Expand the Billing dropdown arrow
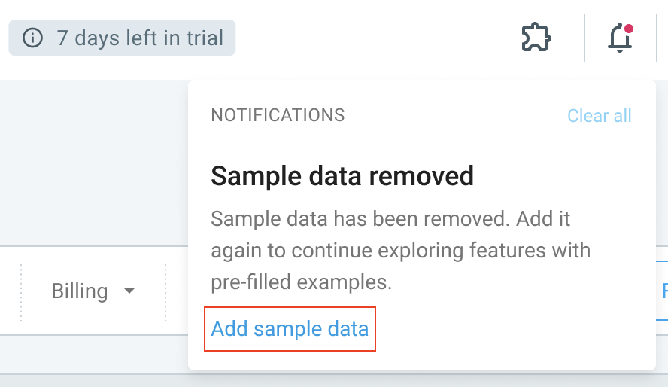The image size is (668, 387). [x=129, y=291]
